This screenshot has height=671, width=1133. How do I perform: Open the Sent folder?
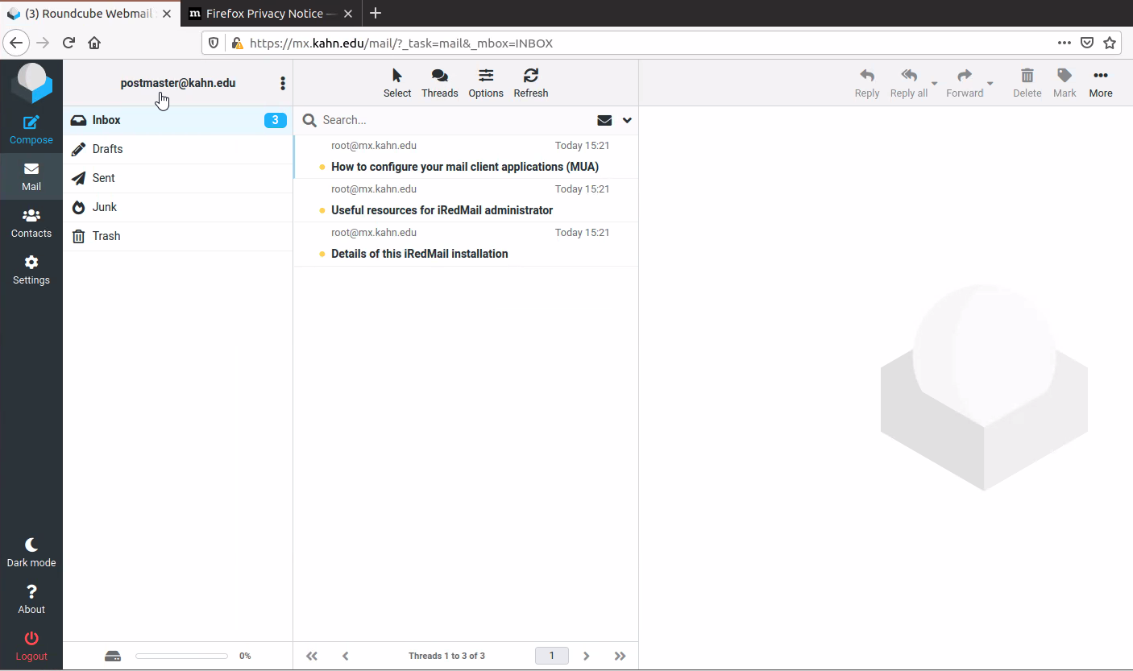pyautogui.click(x=178, y=178)
